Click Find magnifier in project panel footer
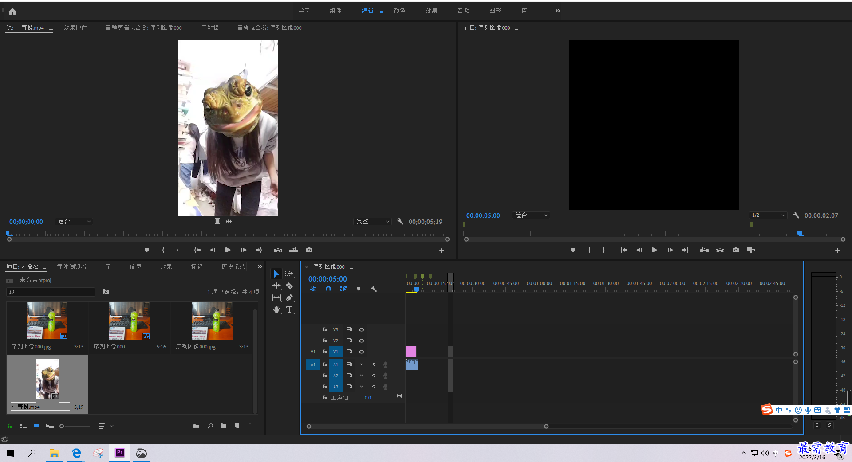 click(210, 426)
